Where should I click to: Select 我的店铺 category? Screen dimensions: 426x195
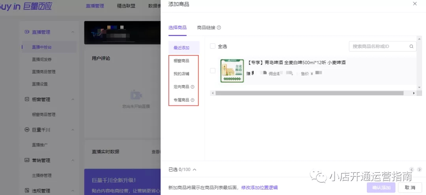pos(181,74)
